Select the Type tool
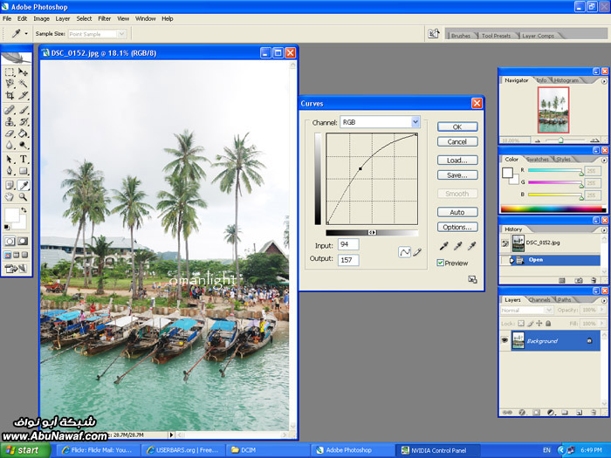Viewport: 611px width, 458px height. [x=24, y=160]
